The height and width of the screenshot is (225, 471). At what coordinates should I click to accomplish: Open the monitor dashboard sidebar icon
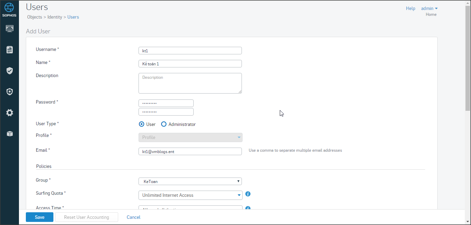(x=10, y=29)
